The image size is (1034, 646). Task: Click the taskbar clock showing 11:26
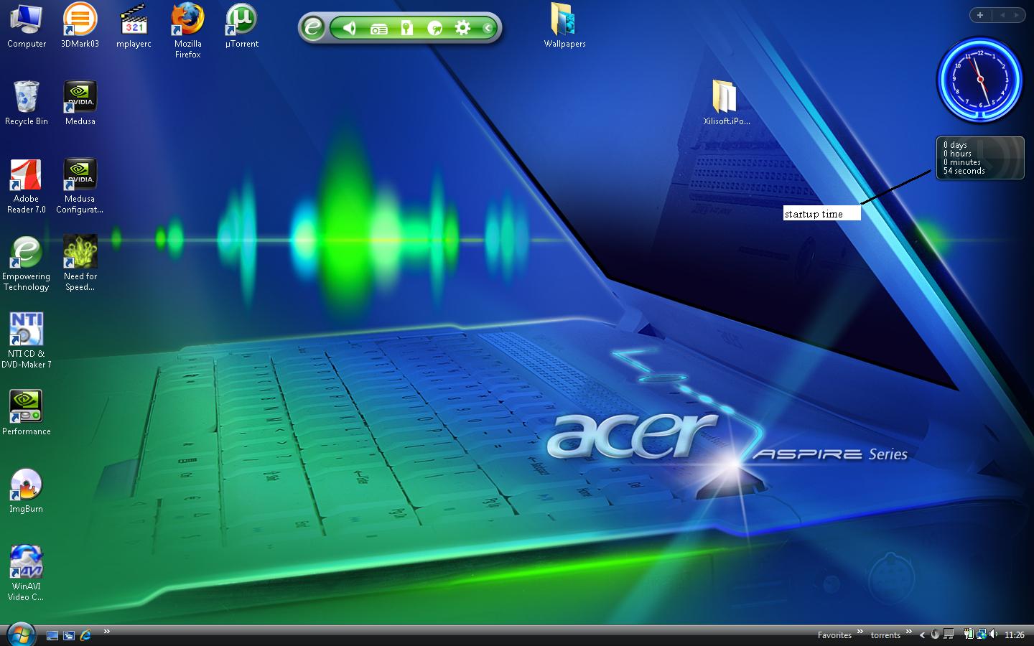1014,635
